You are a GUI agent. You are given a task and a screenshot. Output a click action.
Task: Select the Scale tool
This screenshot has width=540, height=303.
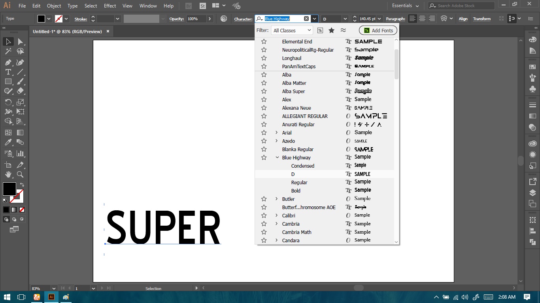pos(20,102)
